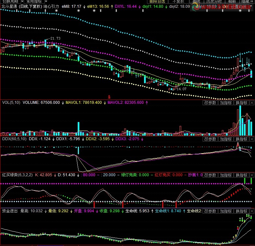Screen dimensions: 255x246
Task: Click the tallest cyan volume bar at right
Action: pyautogui.click(x=240, y=121)
